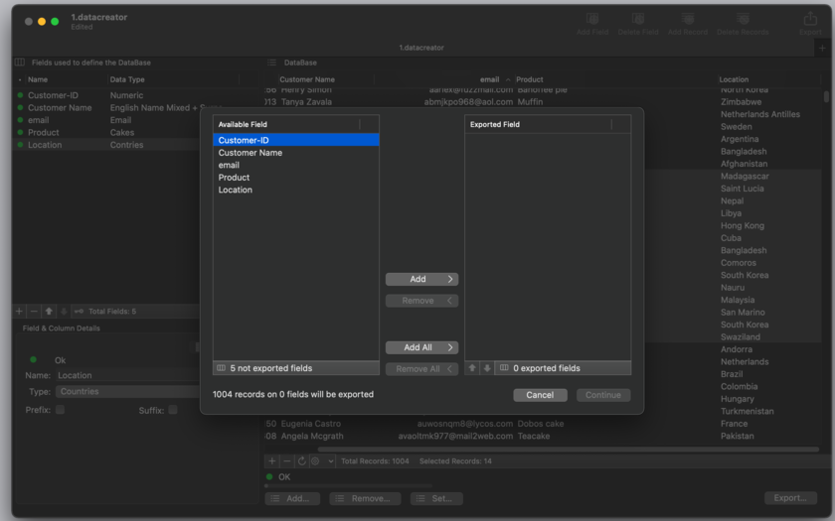Move field up with the up arrow icon
The height and width of the screenshot is (521, 835).
(49, 311)
